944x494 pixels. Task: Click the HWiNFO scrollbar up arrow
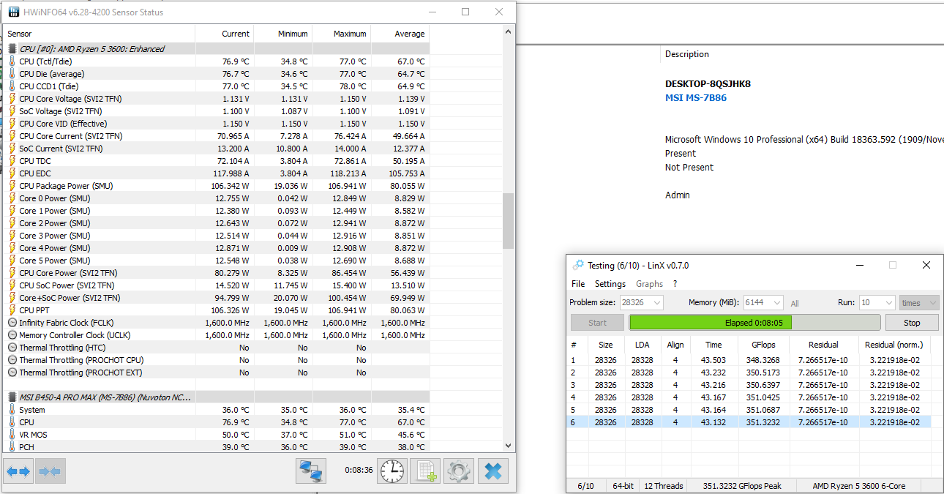509,33
